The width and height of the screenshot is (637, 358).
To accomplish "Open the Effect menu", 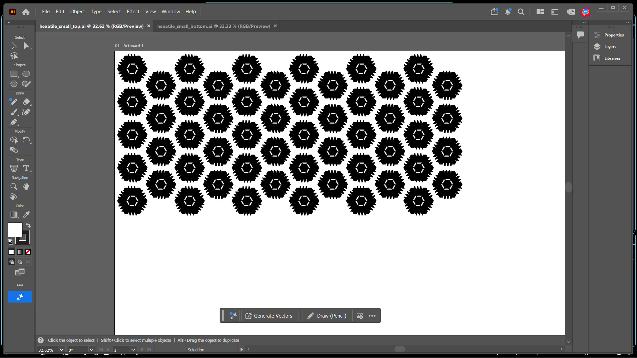I will 133,12.
